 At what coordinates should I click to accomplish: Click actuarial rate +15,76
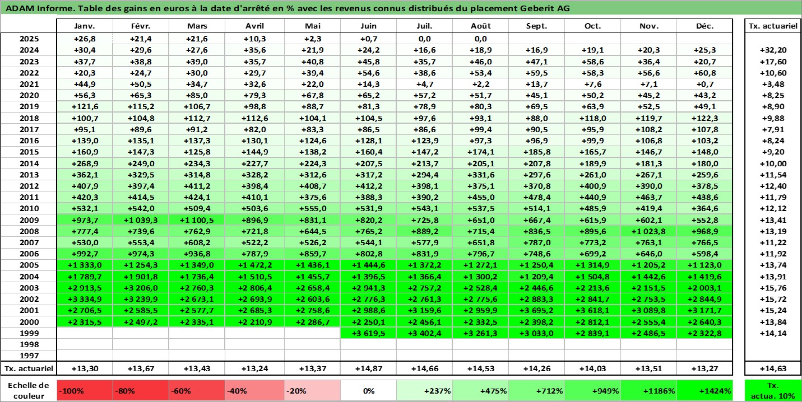point(773,287)
